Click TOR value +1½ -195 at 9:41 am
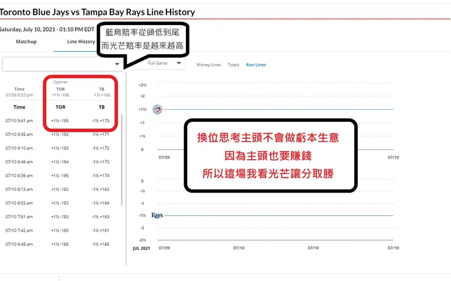 (x=60, y=121)
